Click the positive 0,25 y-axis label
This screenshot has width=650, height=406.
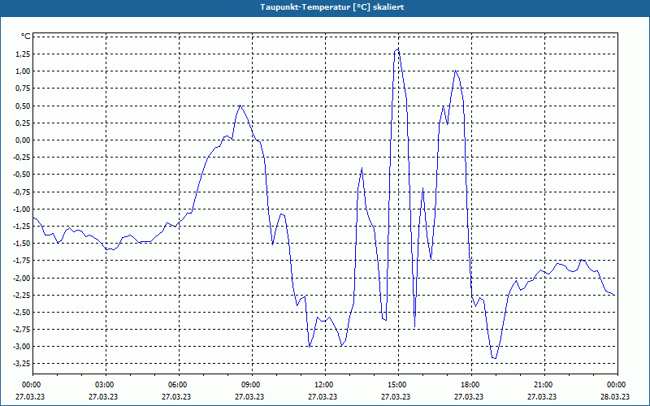[23, 123]
